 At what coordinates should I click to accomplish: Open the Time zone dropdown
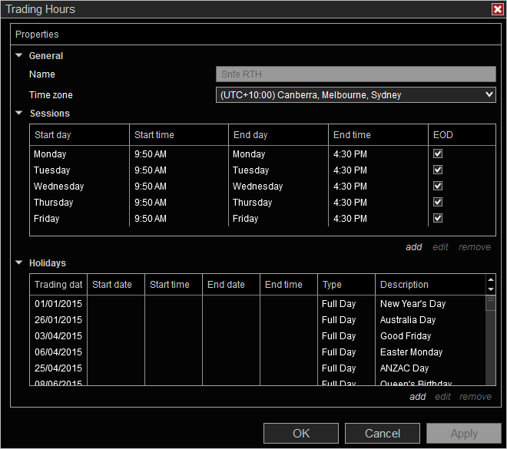(x=356, y=94)
